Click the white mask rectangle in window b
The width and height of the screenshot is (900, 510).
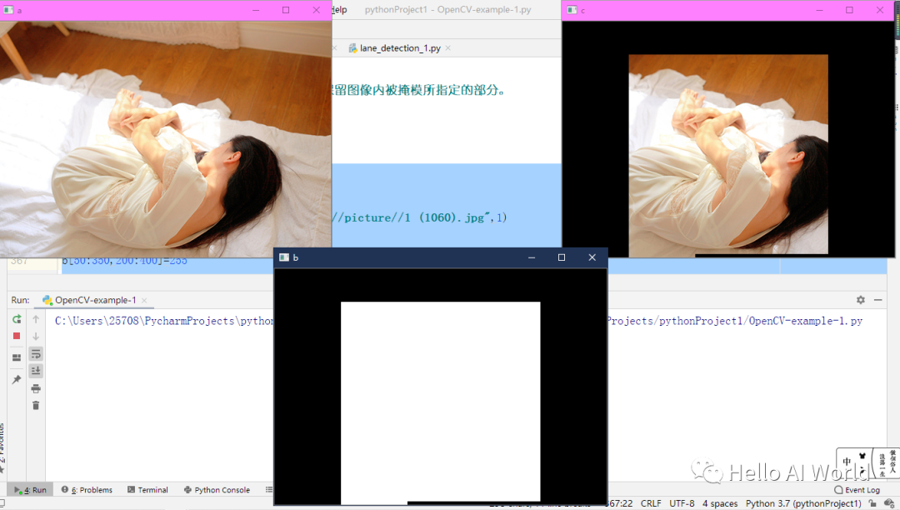pos(440,402)
